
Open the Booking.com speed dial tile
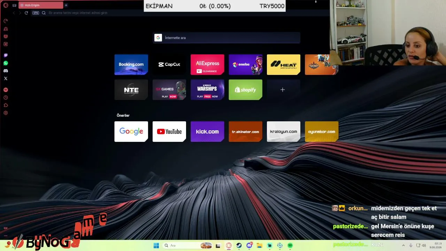tap(131, 64)
